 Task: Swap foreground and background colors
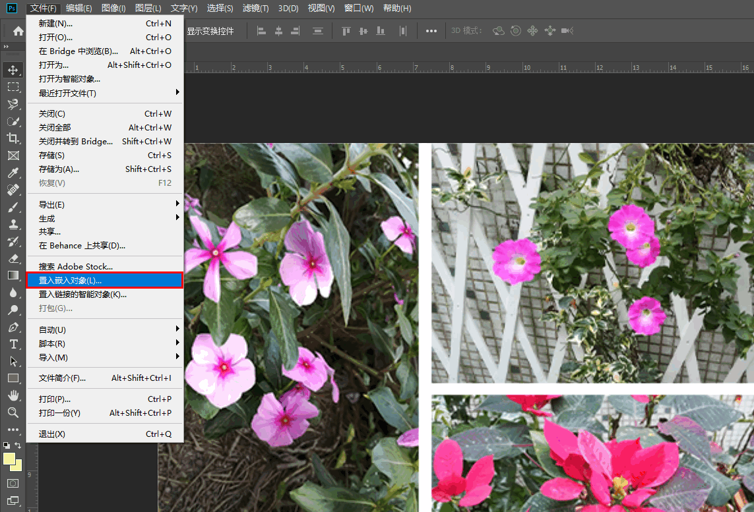tap(18, 445)
